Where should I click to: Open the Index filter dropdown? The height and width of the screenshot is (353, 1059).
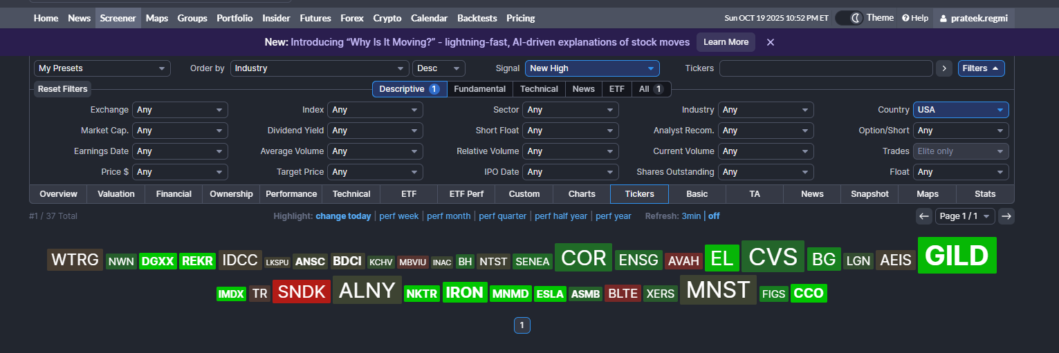(x=375, y=110)
